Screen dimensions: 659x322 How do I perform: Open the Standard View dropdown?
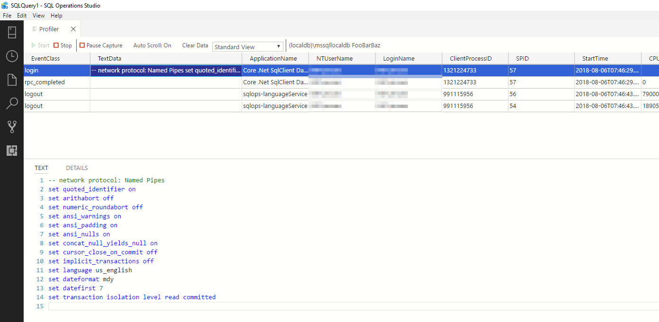[247, 46]
